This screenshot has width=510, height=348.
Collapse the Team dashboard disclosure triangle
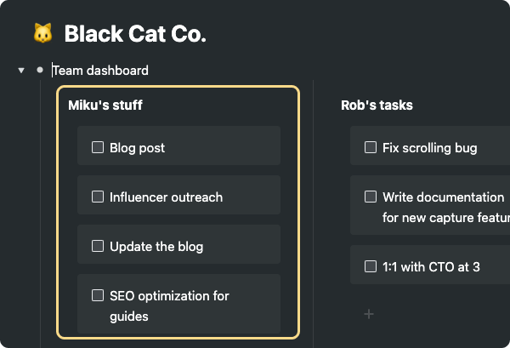tap(20, 71)
